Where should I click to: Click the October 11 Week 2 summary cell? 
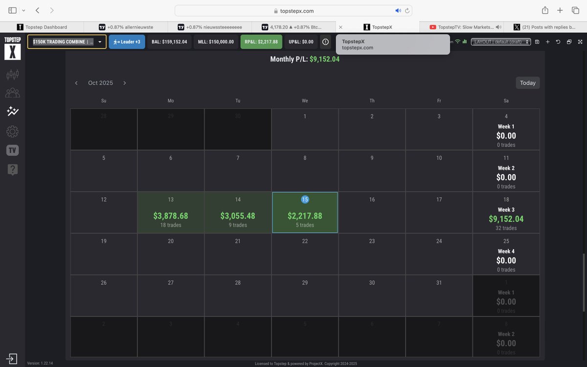pos(506,171)
